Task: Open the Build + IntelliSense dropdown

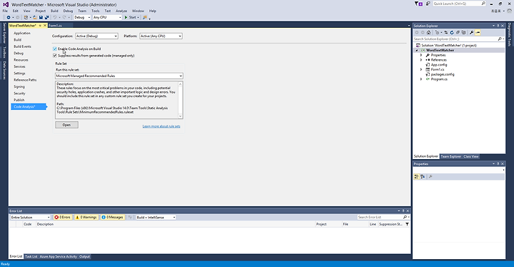Action: click(x=156, y=217)
